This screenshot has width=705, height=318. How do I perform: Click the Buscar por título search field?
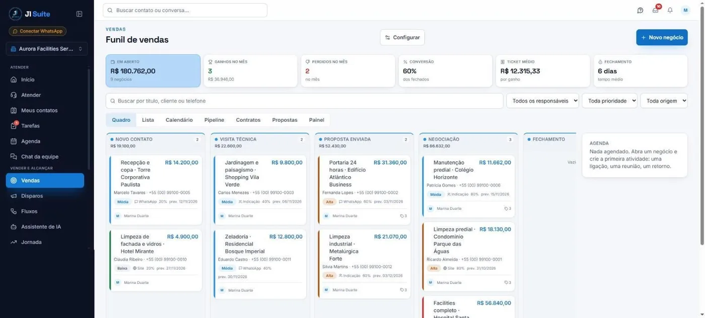[x=304, y=101]
